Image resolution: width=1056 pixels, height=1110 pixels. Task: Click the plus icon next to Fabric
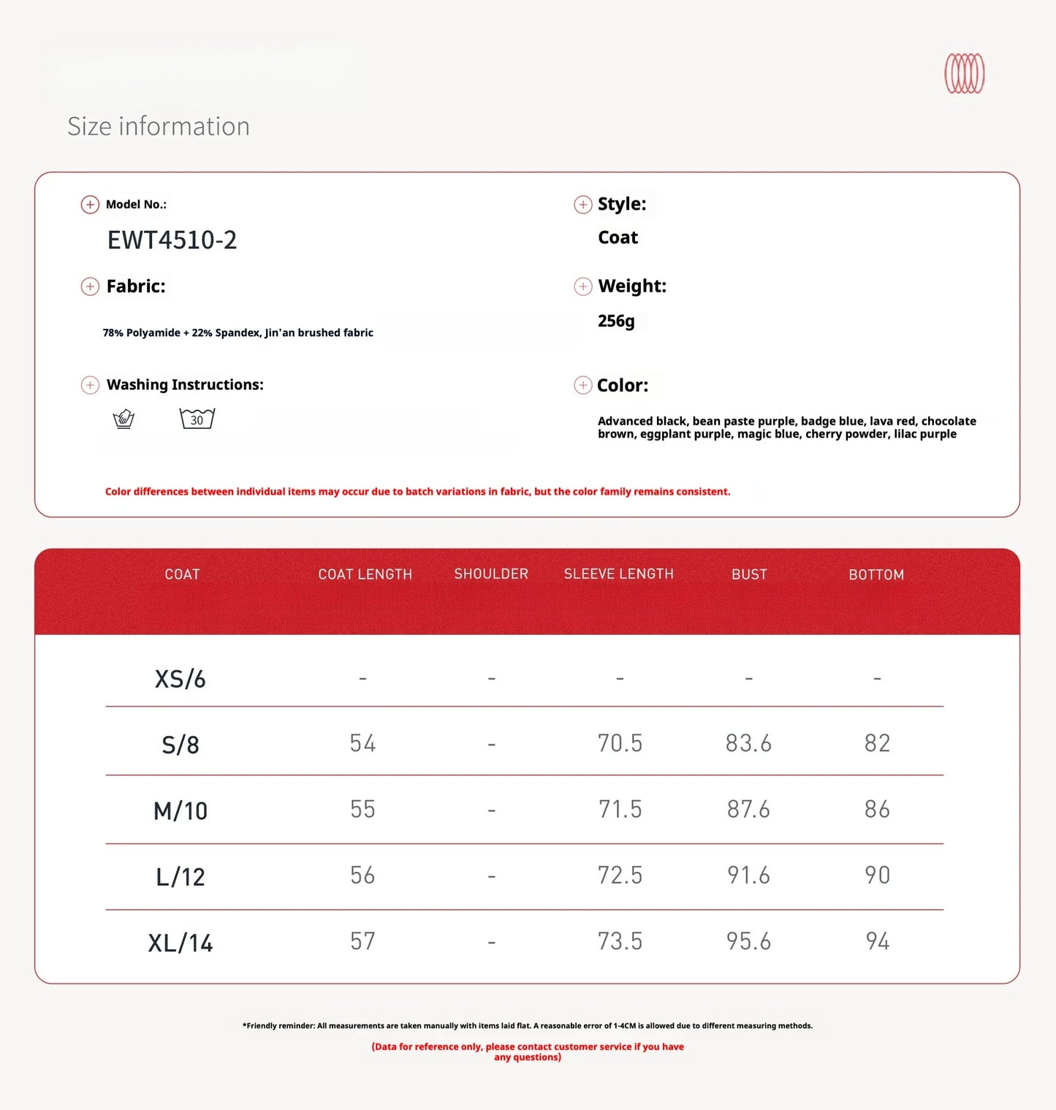click(x=90, y=286)
